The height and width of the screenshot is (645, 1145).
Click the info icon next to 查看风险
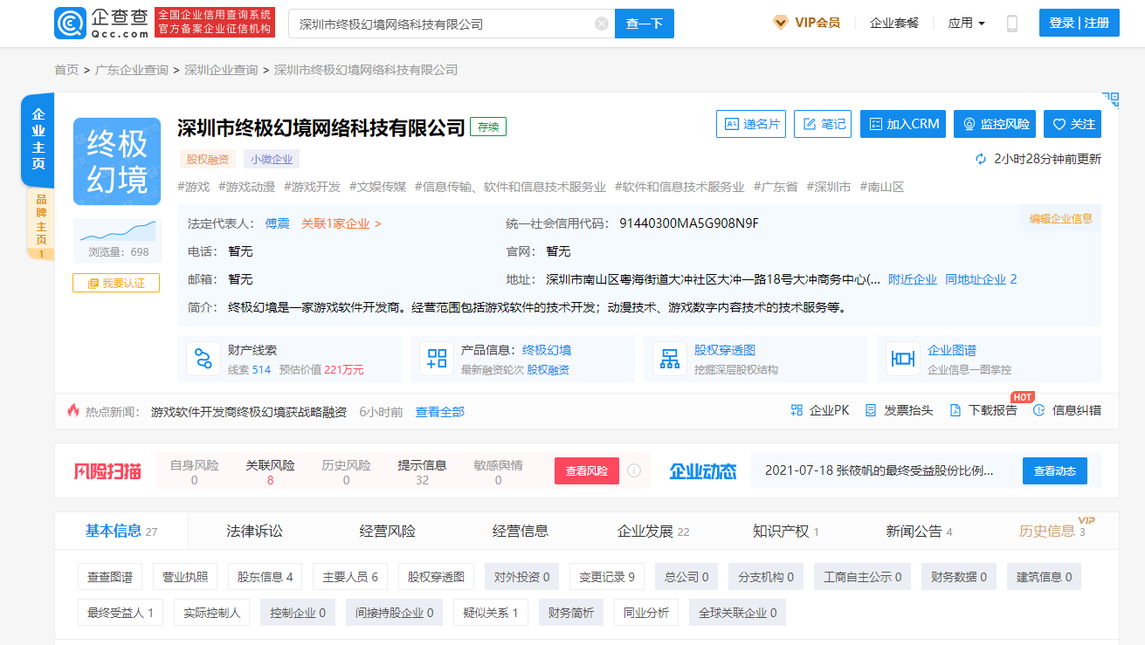634,470
